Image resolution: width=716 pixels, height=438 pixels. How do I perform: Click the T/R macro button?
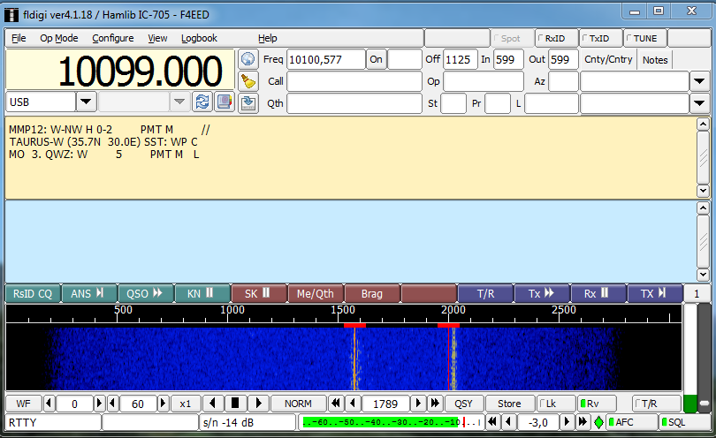(x=485, y=294)
